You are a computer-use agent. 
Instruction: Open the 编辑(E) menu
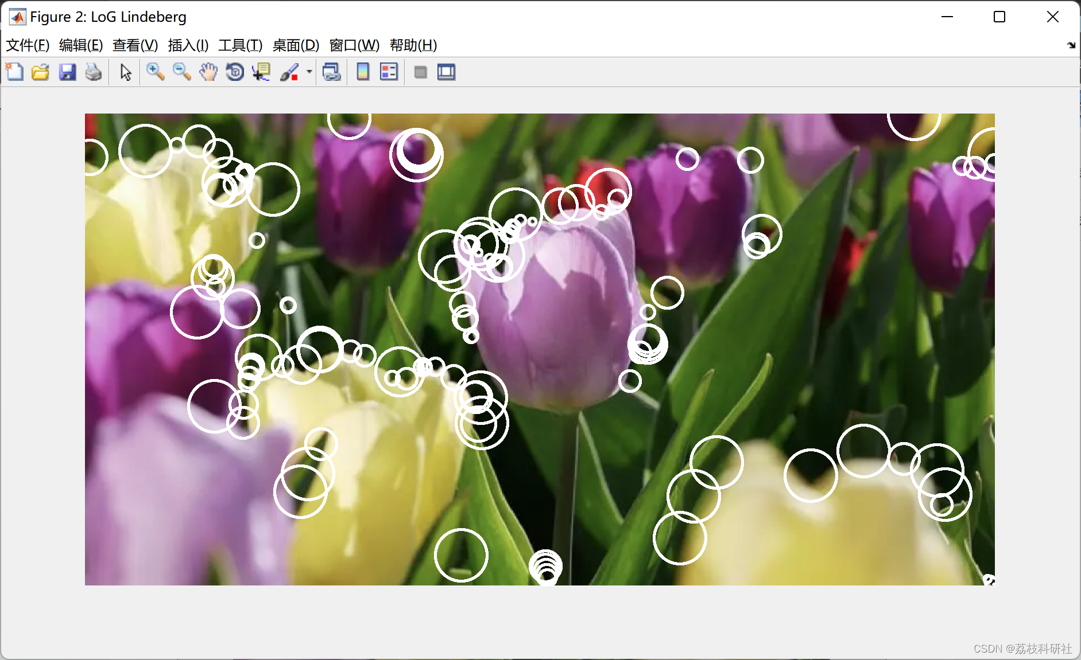[81, 45]
